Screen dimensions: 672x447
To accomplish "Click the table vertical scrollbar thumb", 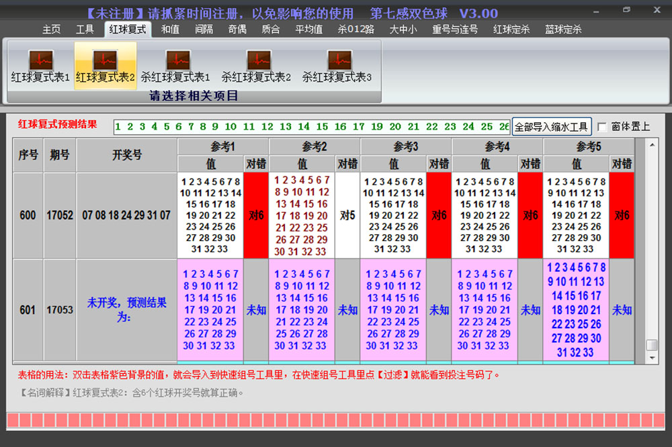I will pyautogui.click(x=652, y=345).
